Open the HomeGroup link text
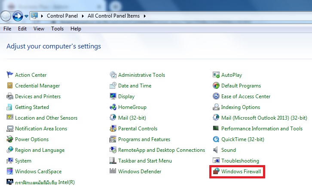This screenshot has height=190, width=312. tap(132, 107)
